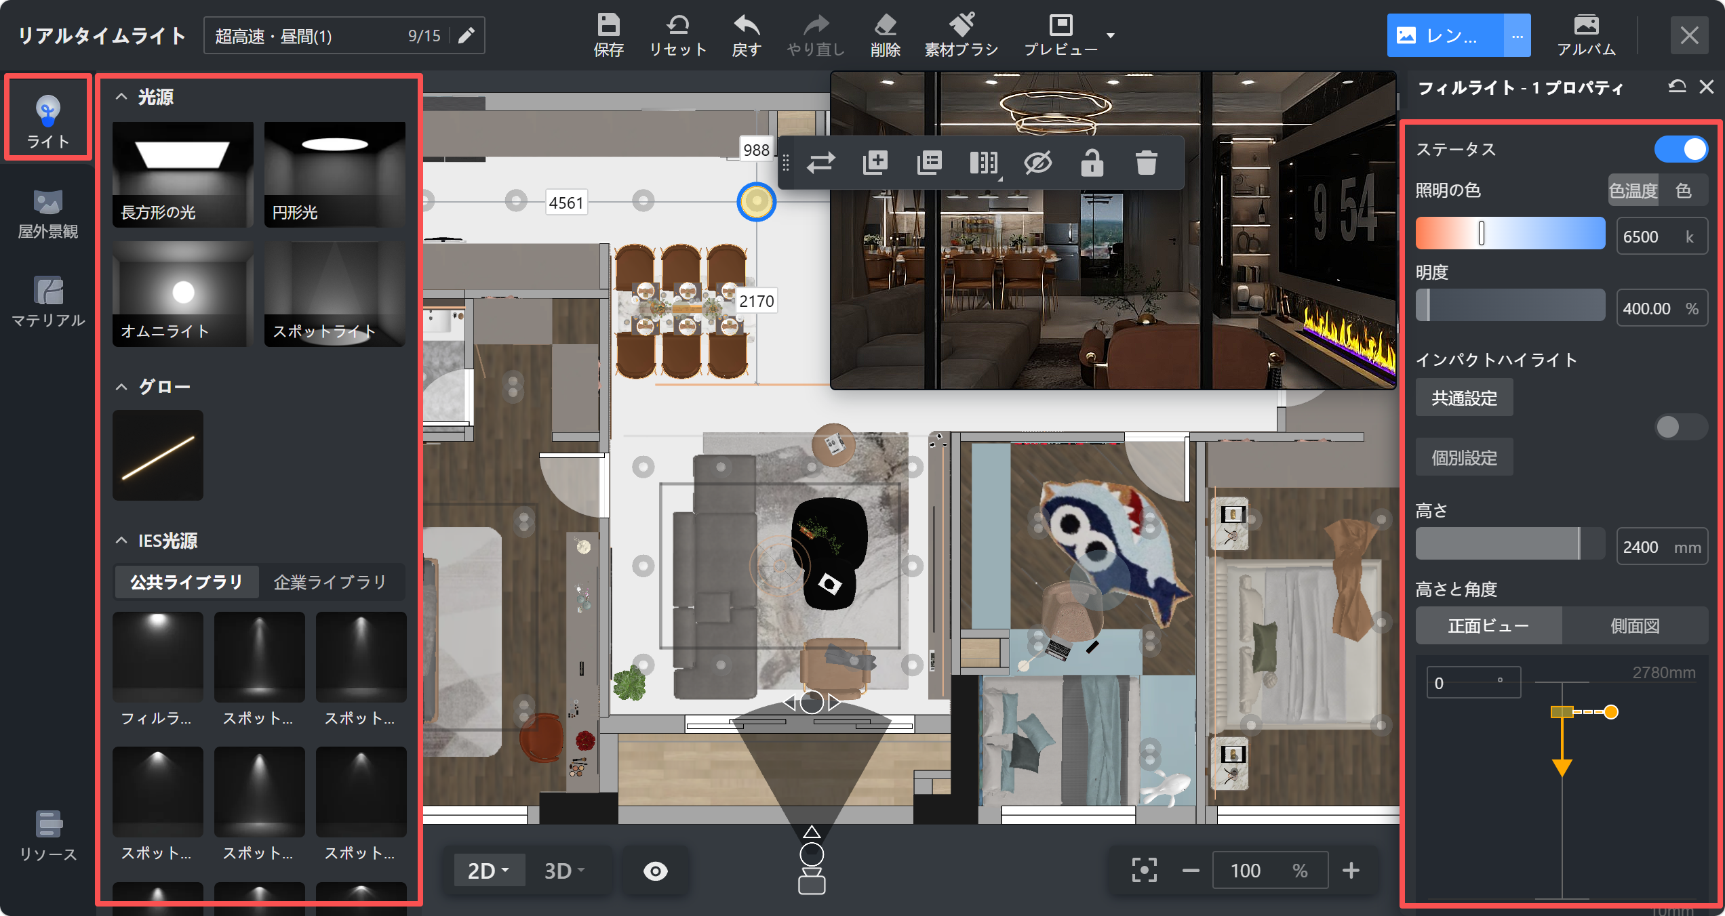Click the 2400 mm height field

click(1662, 546)
